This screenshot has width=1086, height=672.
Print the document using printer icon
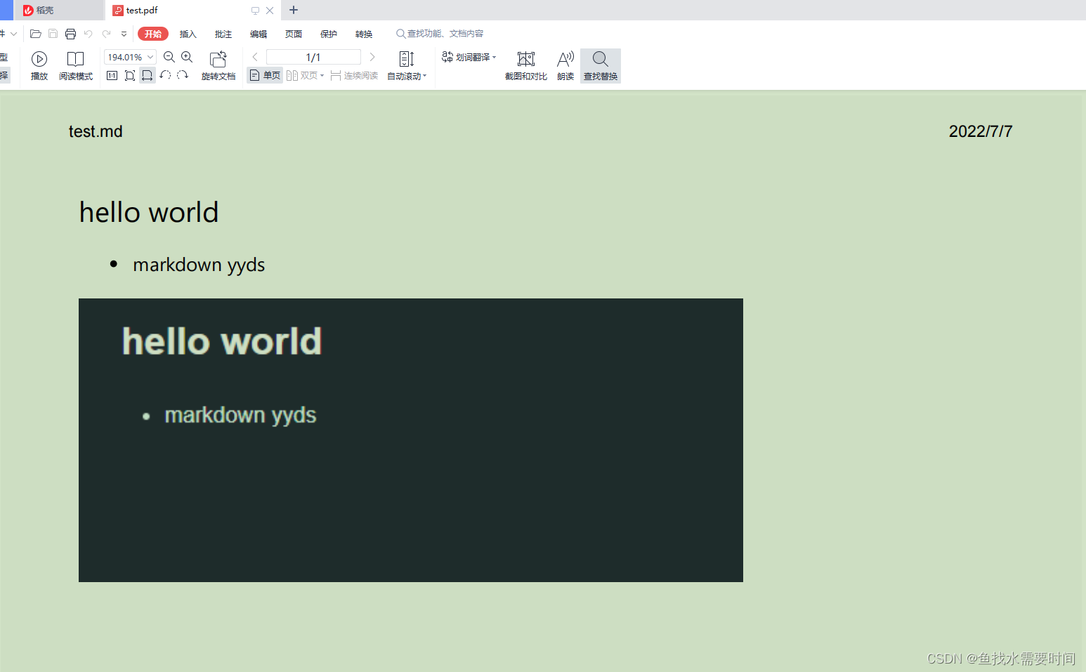point(70,34)
